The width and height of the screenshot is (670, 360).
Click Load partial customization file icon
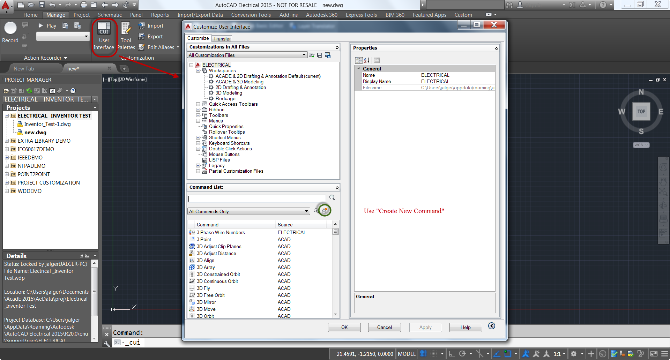pos(312,55)
